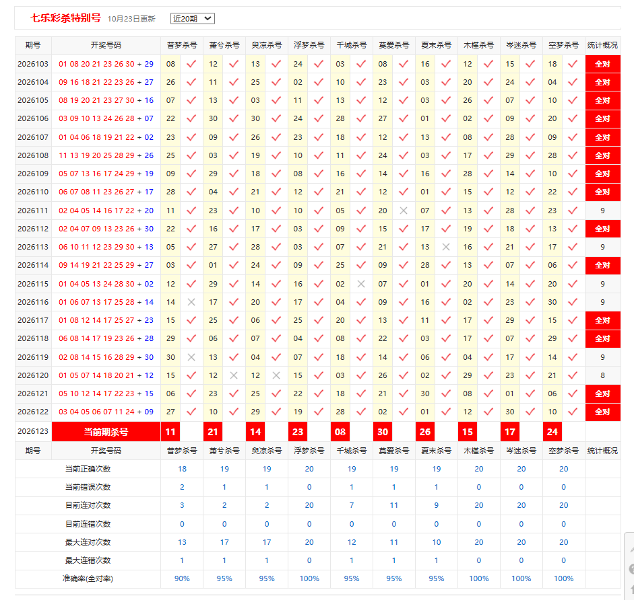Click the X mark beside the 臾凉杀号 pick in period 2026120
This screenshot has width=634, height=600.
coord(276,375)
